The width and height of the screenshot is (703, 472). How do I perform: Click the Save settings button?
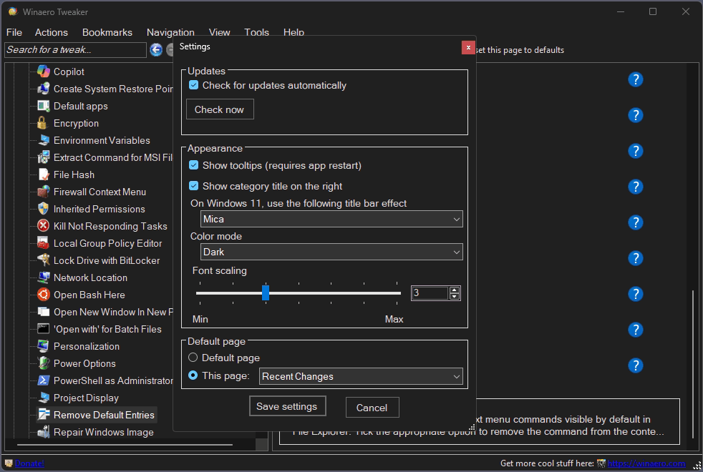pos(287,405)
